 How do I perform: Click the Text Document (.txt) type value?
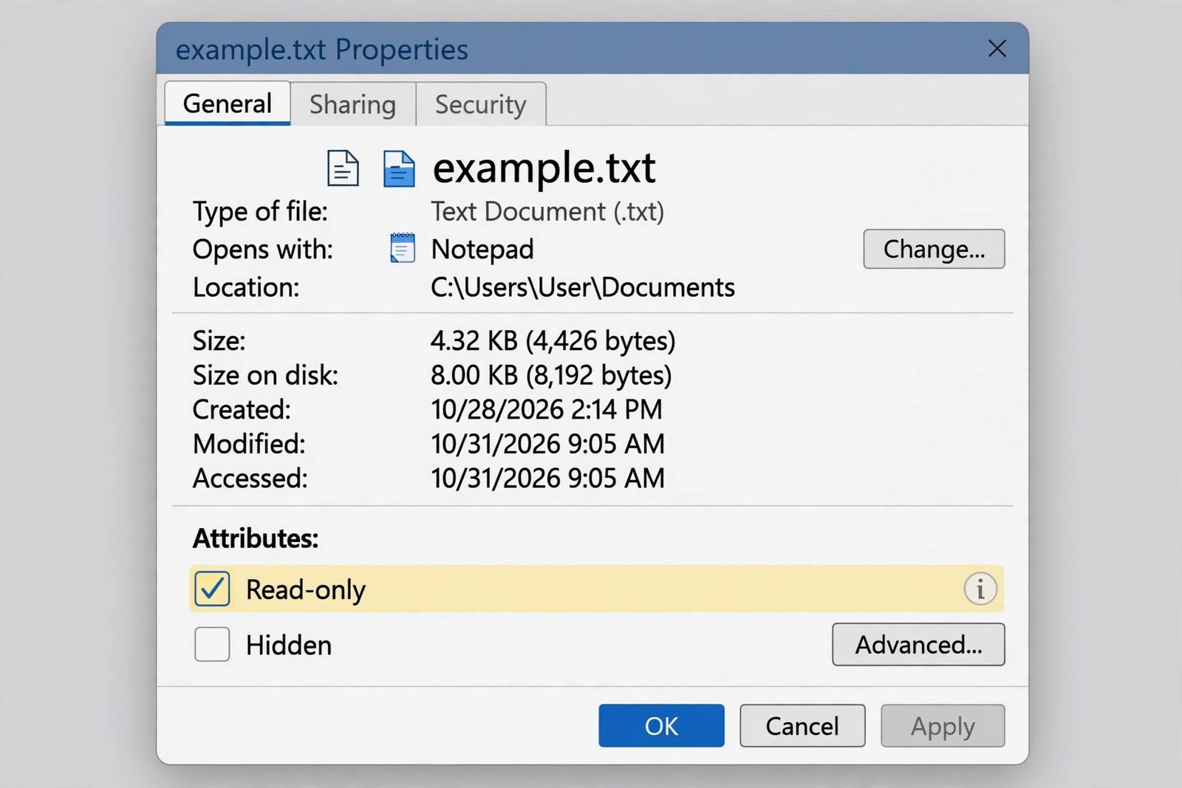(x=547, y=212)
